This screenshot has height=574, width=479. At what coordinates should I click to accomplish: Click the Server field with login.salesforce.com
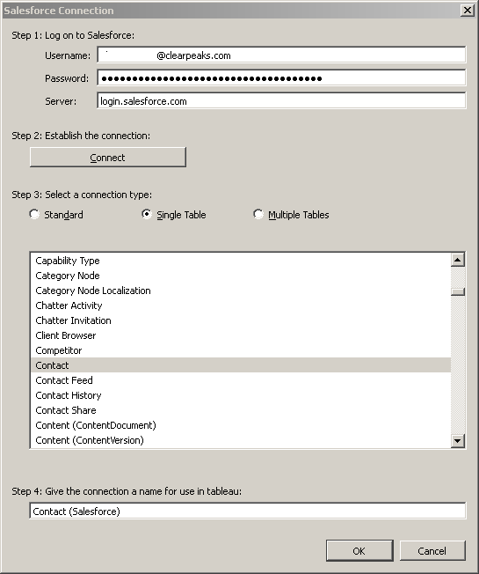pyautogui.click(x=281, y=101)
